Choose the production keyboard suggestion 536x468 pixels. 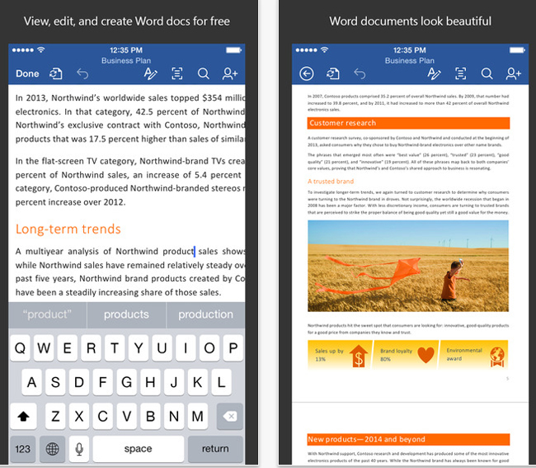click(x=206, y=314)
